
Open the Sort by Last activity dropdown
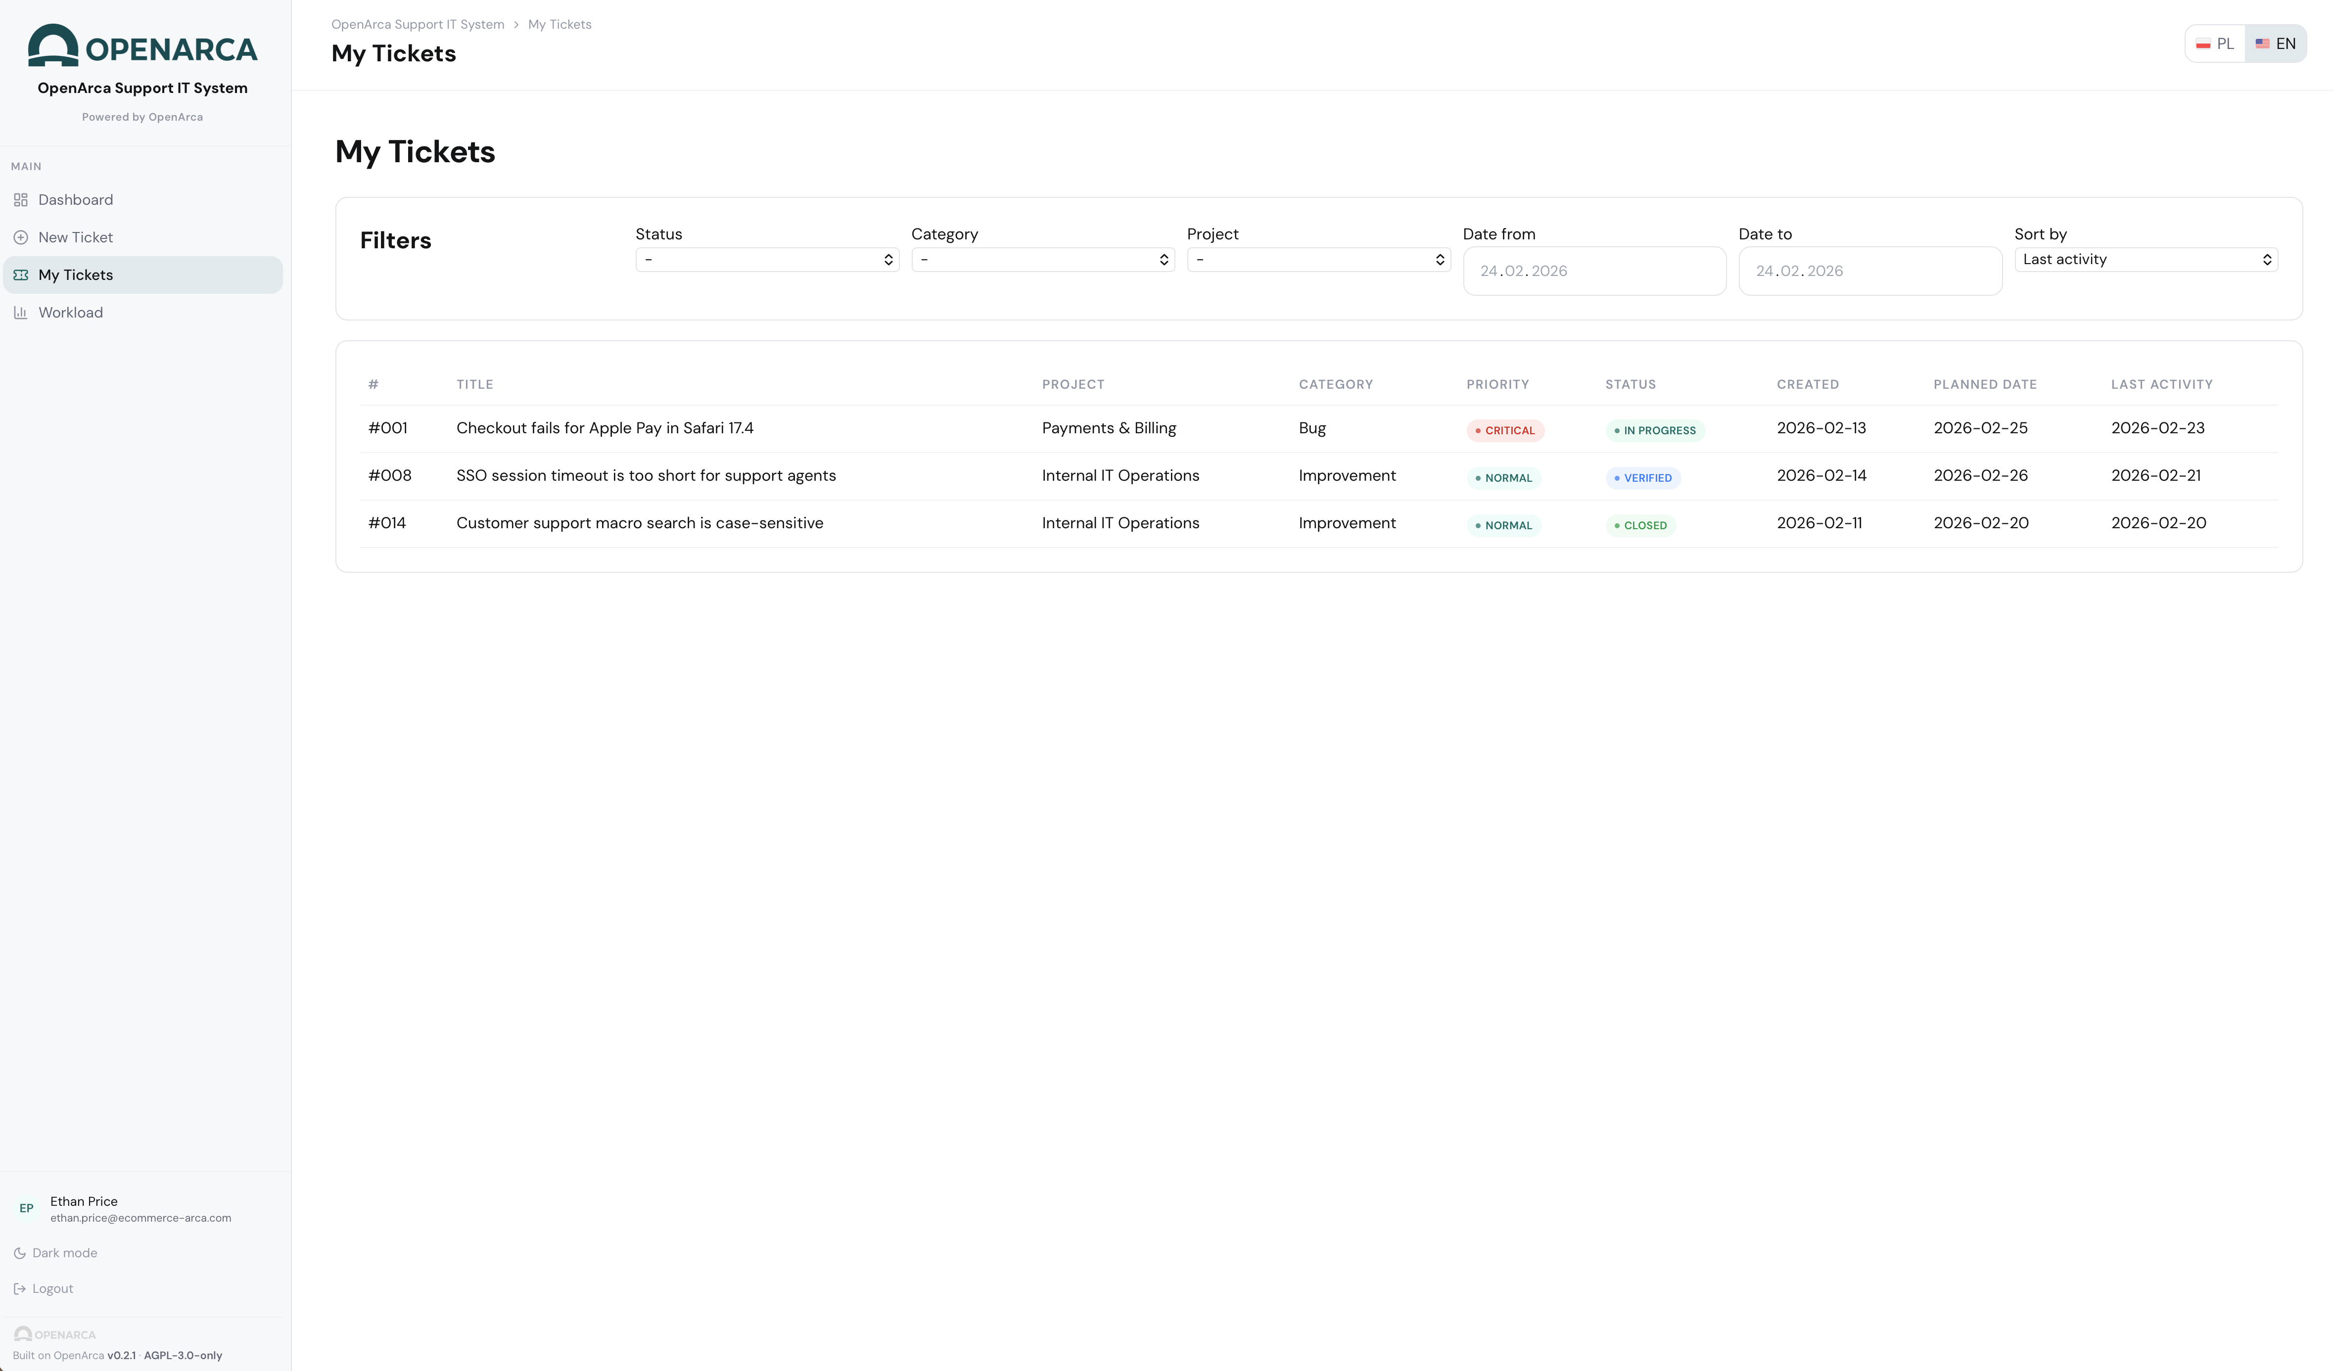tap(2145, 260)
